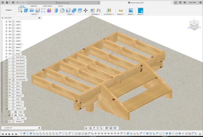The height and width of the screenshot is (137, 203).
Task: Switch to the TOOLS tab
Action: [x=61, y=6]
